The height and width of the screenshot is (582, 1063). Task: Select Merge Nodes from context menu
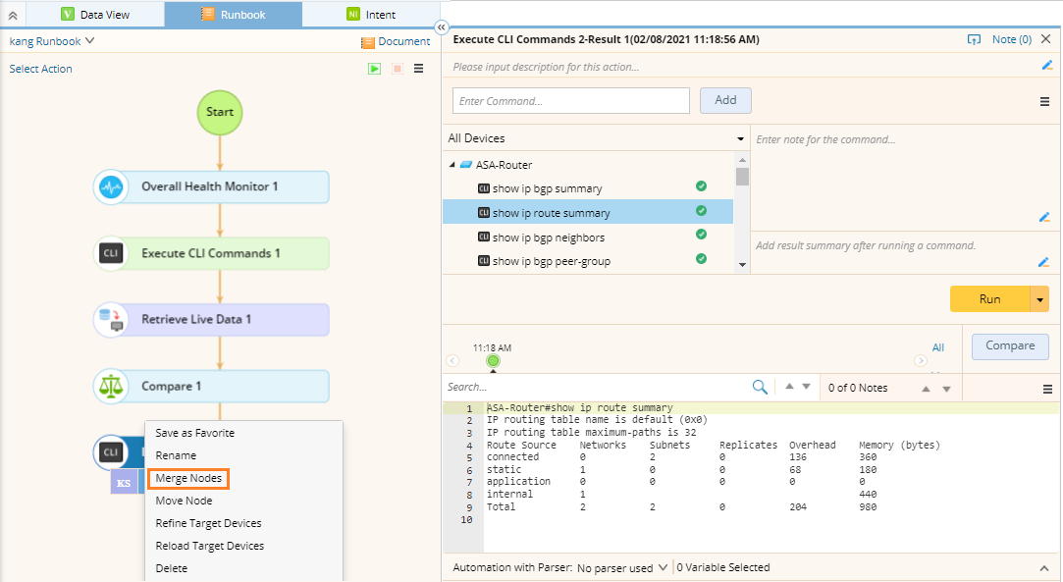187,478
